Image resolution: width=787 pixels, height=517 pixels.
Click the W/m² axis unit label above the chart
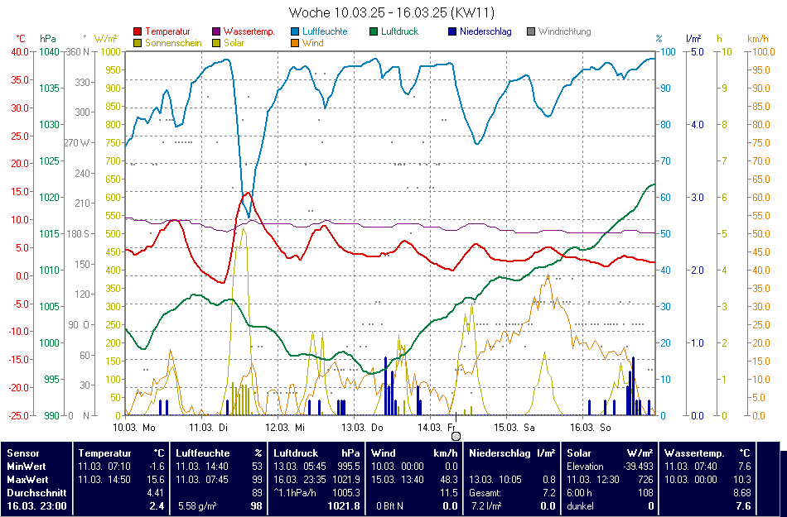click(x=105, y=39)
